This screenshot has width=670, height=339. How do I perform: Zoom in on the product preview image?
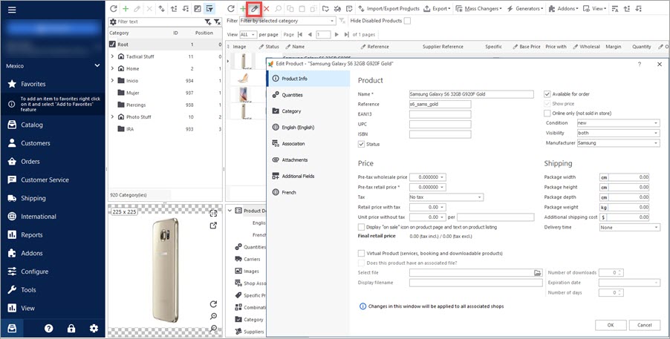pyautogui.click(x=213, y=316)
